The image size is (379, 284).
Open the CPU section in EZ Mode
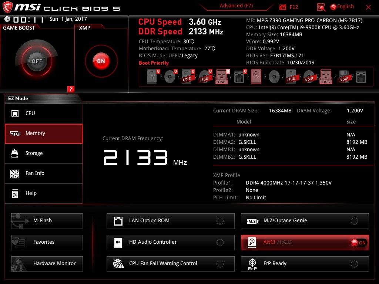pos(44,113)
